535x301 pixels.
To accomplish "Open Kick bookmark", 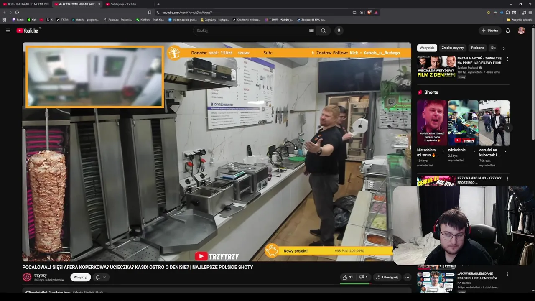I will click(x=32, y=20).
